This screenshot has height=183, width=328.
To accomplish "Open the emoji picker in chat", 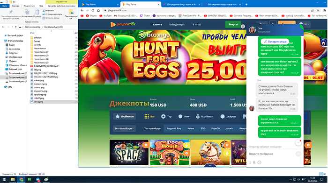I will point(260,162).
